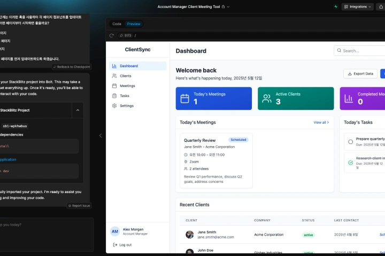Click chart icon on Completed Meetings card
The height and width of the screenshot is (256, 385).
coord(349,99)
